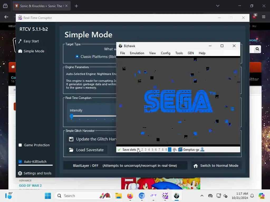Toggle Auto-KillSwitch checkbox
This screenshot has height=202, width=270.
(x=20, y=162)
